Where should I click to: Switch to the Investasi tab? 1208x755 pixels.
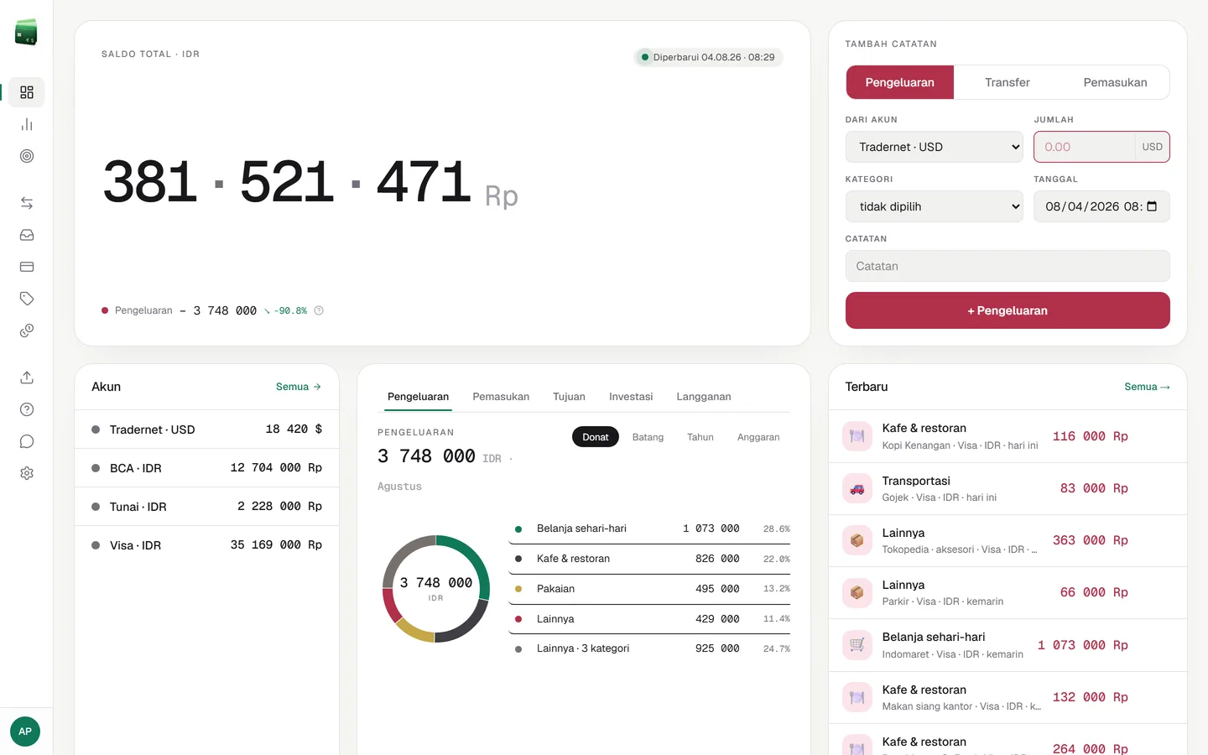coord(631,397)
